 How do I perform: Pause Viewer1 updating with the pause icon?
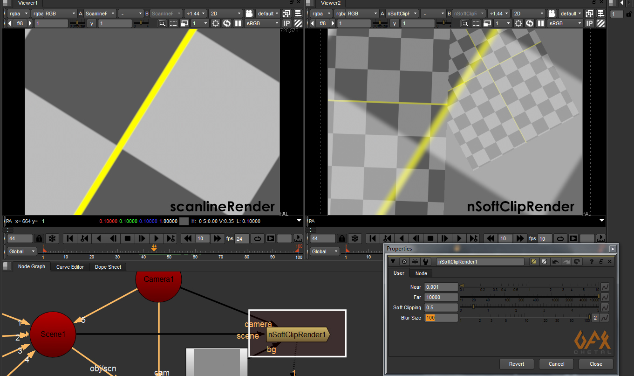point(238,23)
